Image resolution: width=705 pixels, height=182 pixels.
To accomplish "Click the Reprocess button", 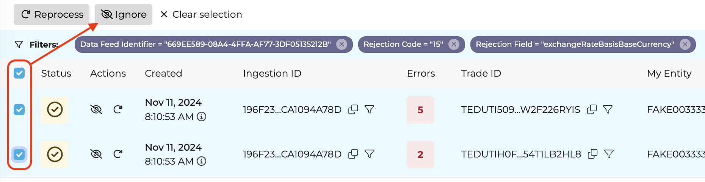I will [52, 14].
